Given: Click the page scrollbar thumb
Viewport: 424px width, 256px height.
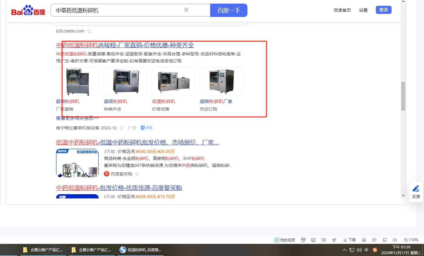Looking at the screenshot, I should click(x=403, y=96).
